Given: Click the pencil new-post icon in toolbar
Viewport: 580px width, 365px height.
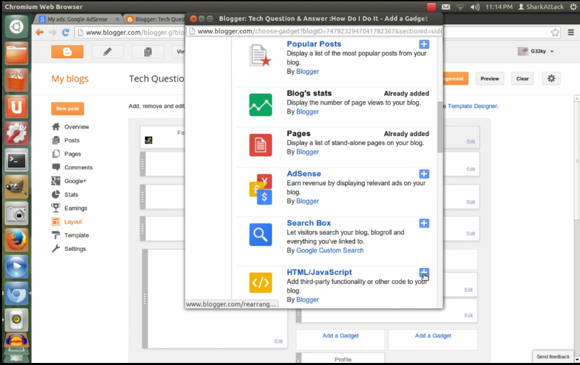Looking at the screenshot, I should point(107,52).
